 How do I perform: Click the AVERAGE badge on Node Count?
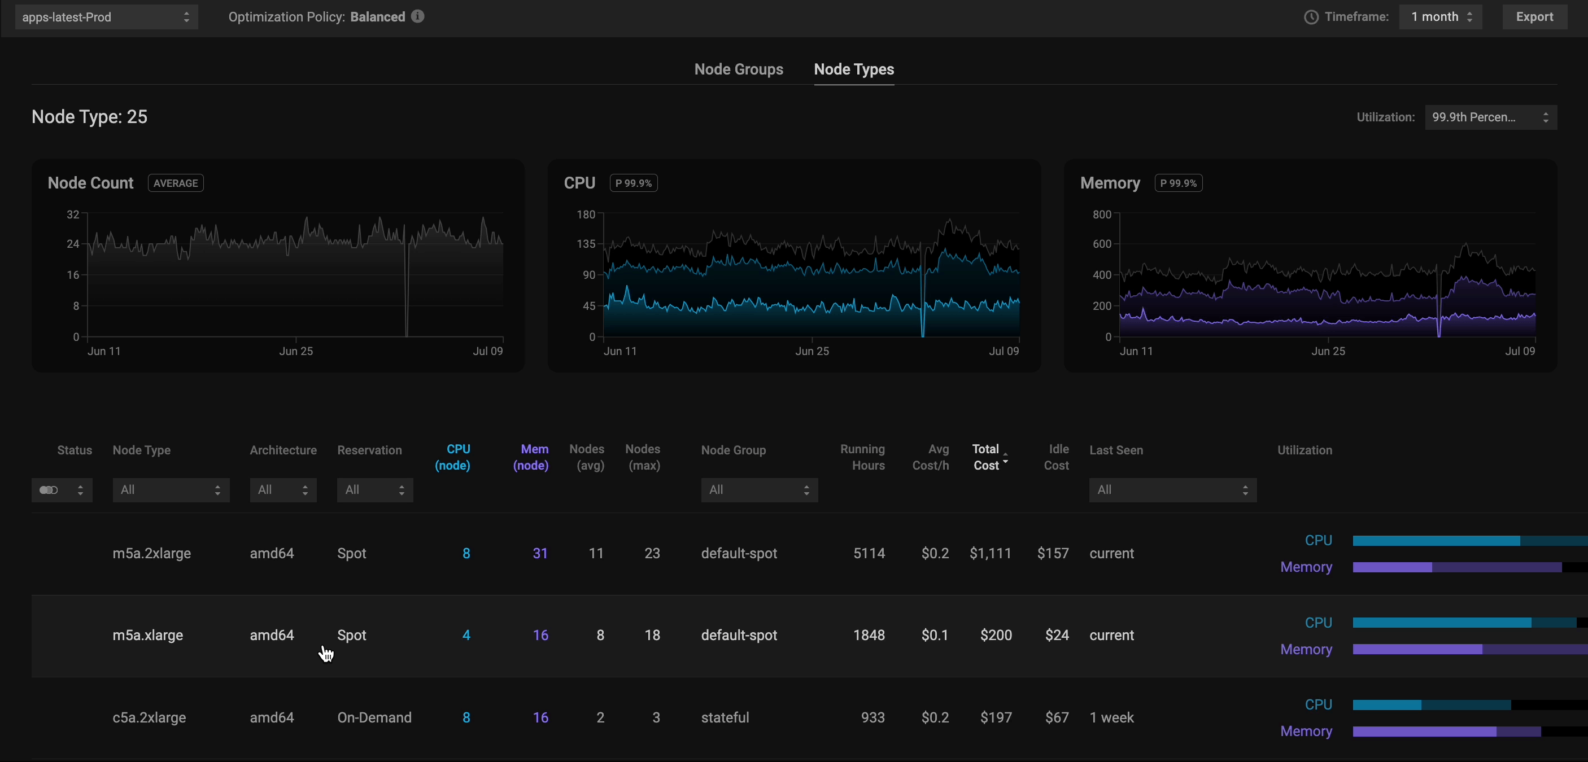click(x=176, y=183)
